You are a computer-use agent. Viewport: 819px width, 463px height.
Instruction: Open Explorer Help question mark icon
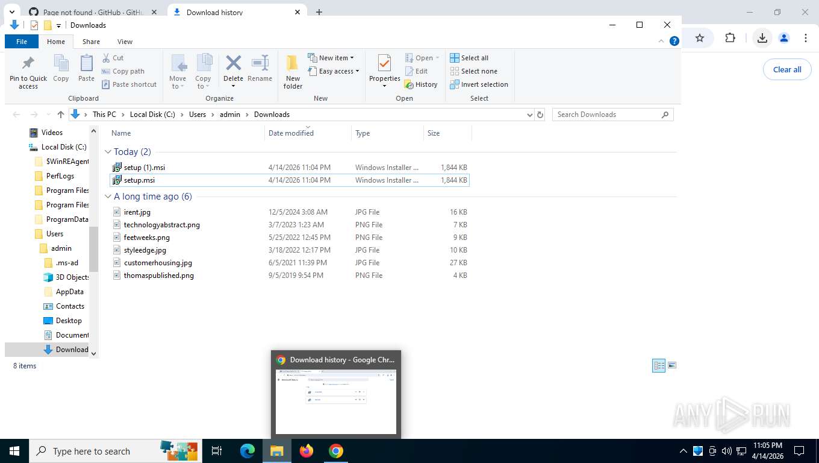[674, 41]
